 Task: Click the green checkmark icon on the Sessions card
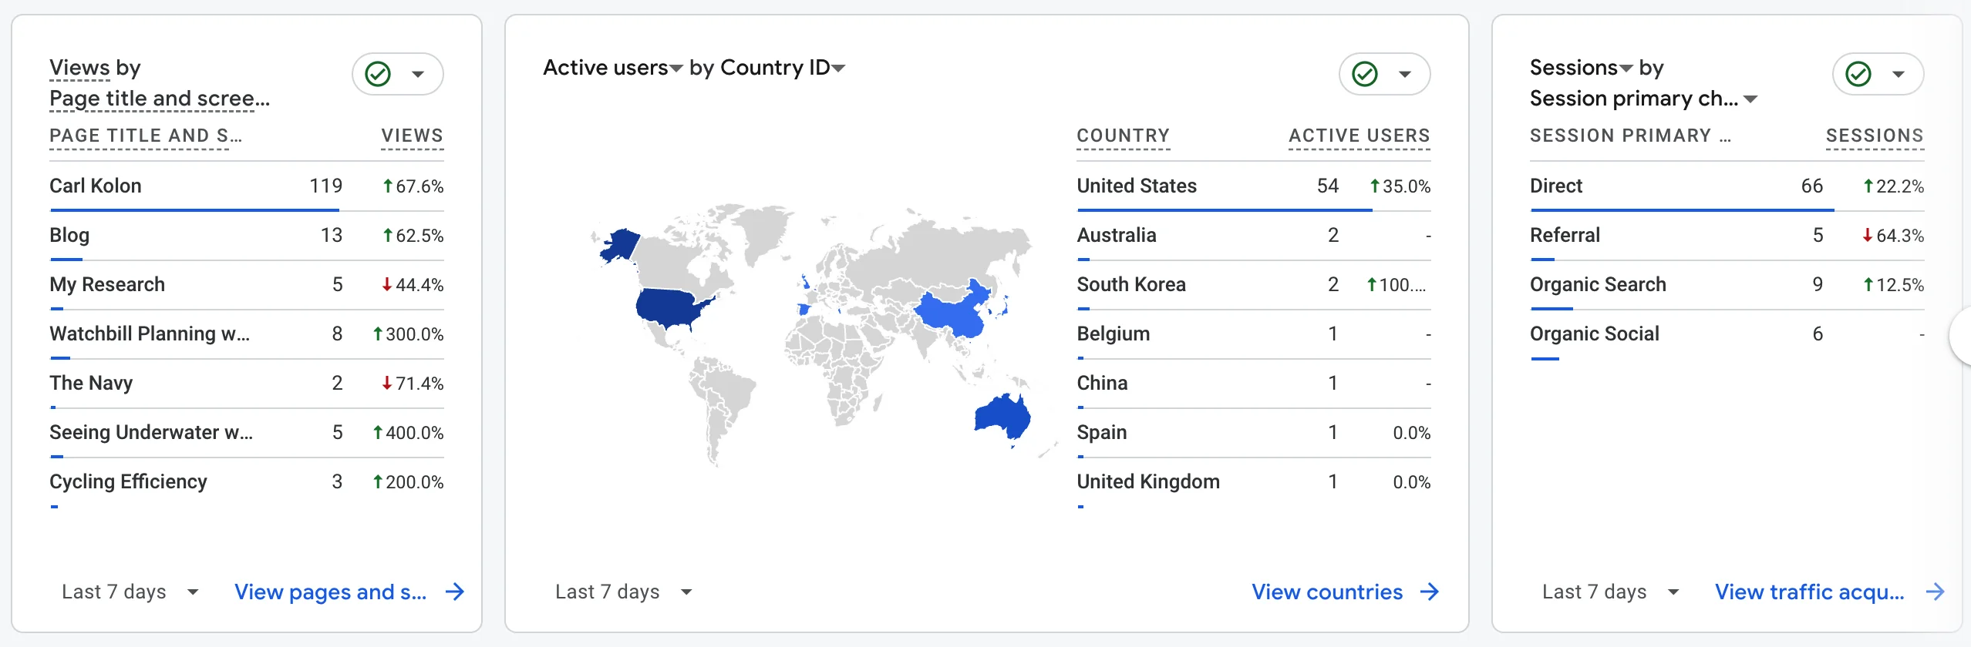[1859, 74]
